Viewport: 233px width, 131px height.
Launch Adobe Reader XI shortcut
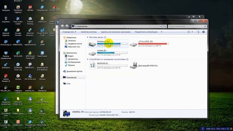[6, 78]
